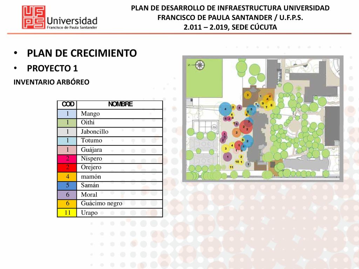Click the large green field on the map
The image size is (359, 269).
[204, 78]
